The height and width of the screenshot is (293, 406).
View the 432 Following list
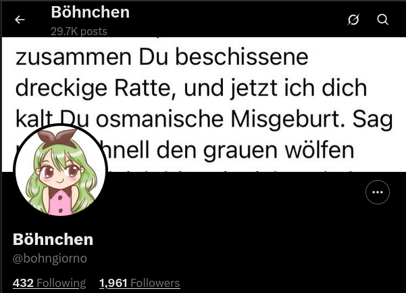coord(49,283)
